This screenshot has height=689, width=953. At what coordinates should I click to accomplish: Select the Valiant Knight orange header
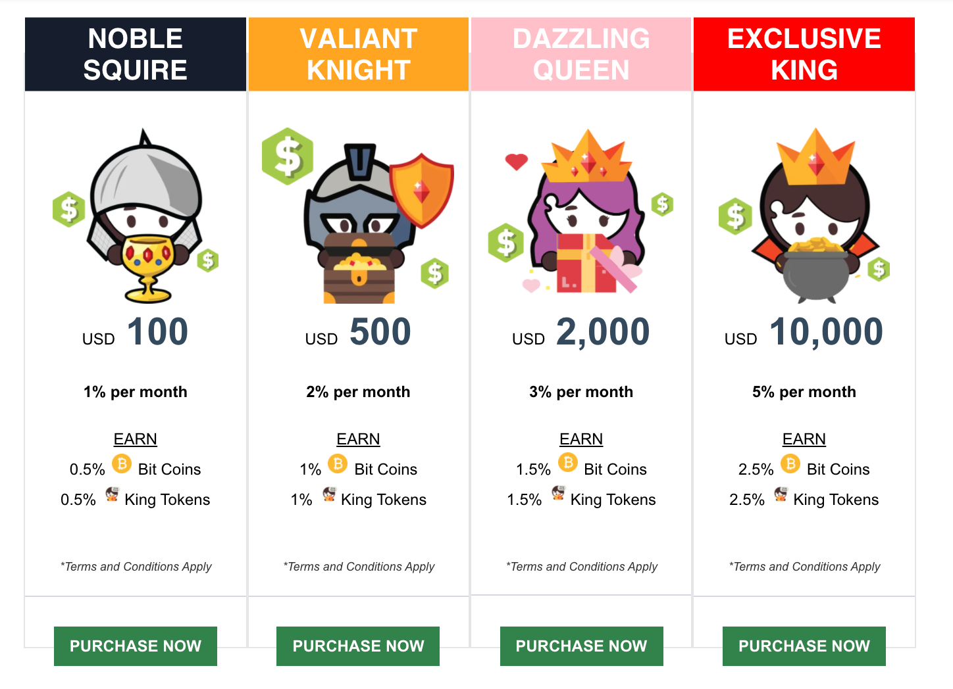359,54
